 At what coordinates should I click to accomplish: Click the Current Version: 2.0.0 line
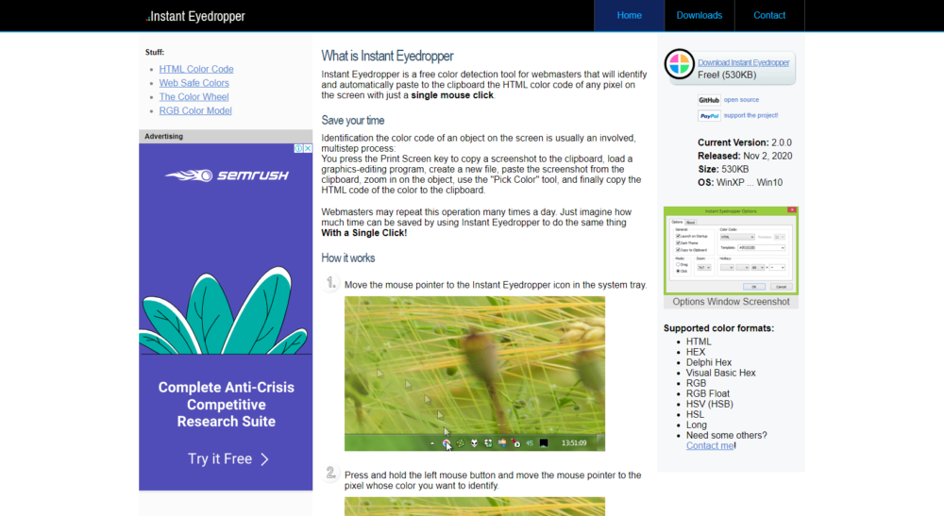pos(745,142)
